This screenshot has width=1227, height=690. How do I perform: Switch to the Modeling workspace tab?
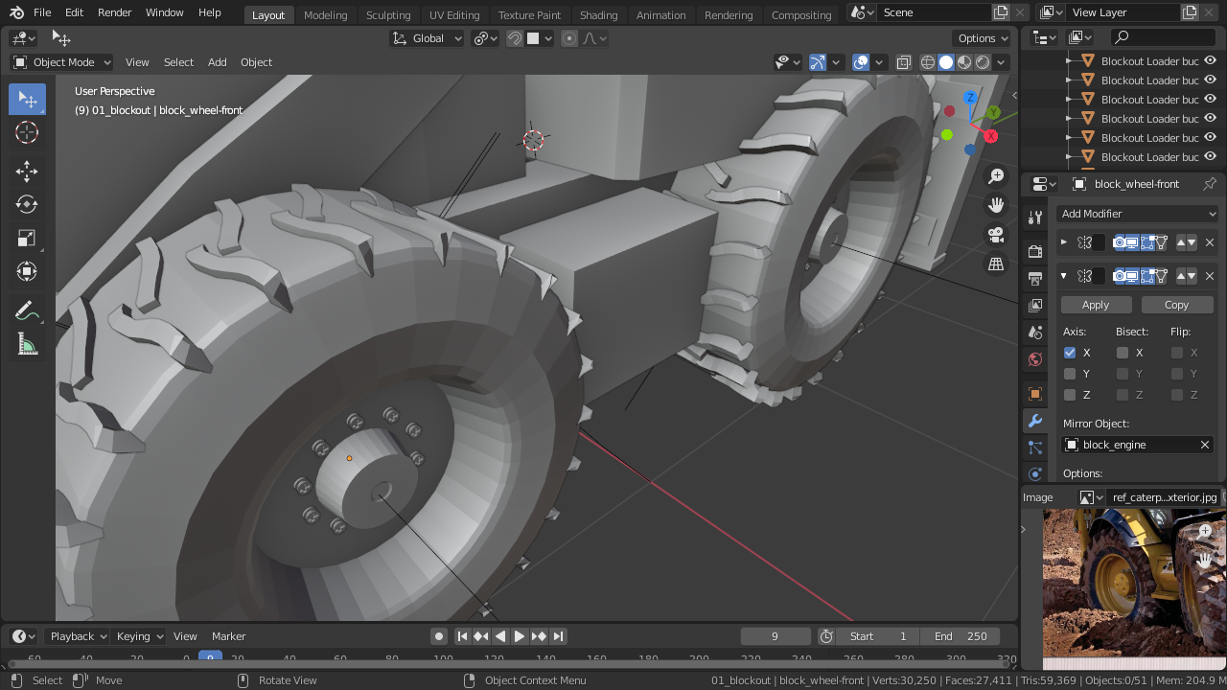tap(325, 15)
